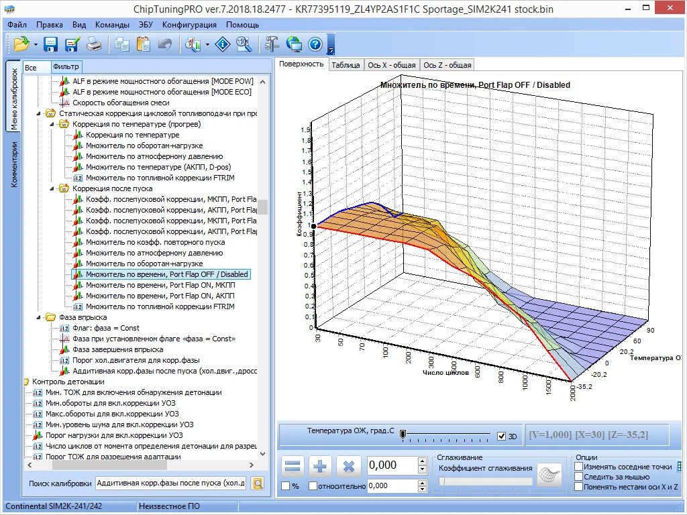687x515 pixels.
Task: Click the multiply value button
Action: click(x=348, y=467)
